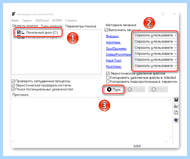190x159 pixels.
Task: Open the Файл menu
Action: pos(15,20)
